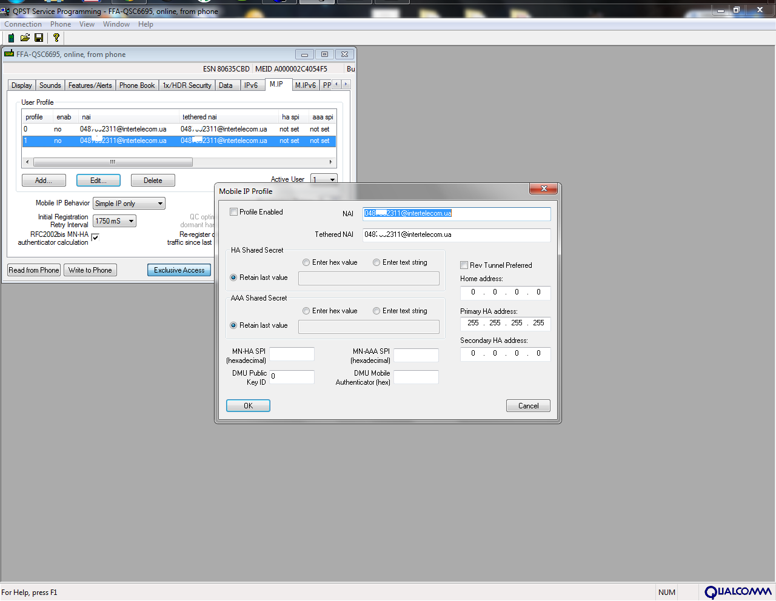Open the Active User dropdown

point(324,179)
